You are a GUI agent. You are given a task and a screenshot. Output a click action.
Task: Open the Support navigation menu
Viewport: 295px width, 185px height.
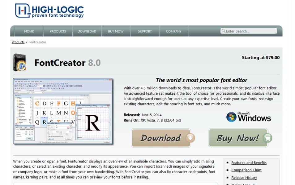point(144,31)
